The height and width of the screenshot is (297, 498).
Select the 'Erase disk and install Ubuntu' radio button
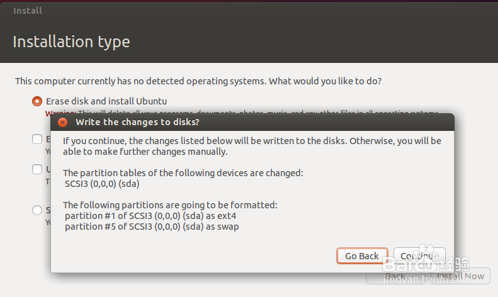pos(37,101)
